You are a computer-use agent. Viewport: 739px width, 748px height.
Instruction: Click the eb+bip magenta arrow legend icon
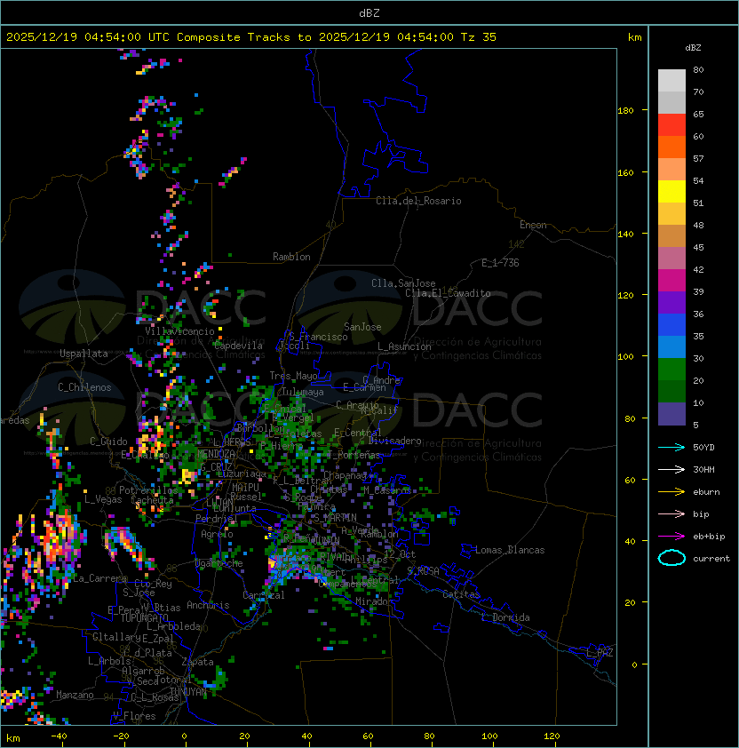pos(671,537)
